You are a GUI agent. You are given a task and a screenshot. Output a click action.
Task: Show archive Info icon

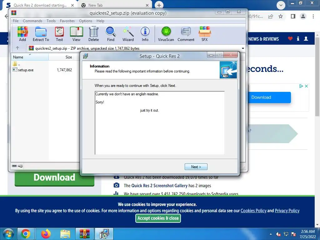145,34
